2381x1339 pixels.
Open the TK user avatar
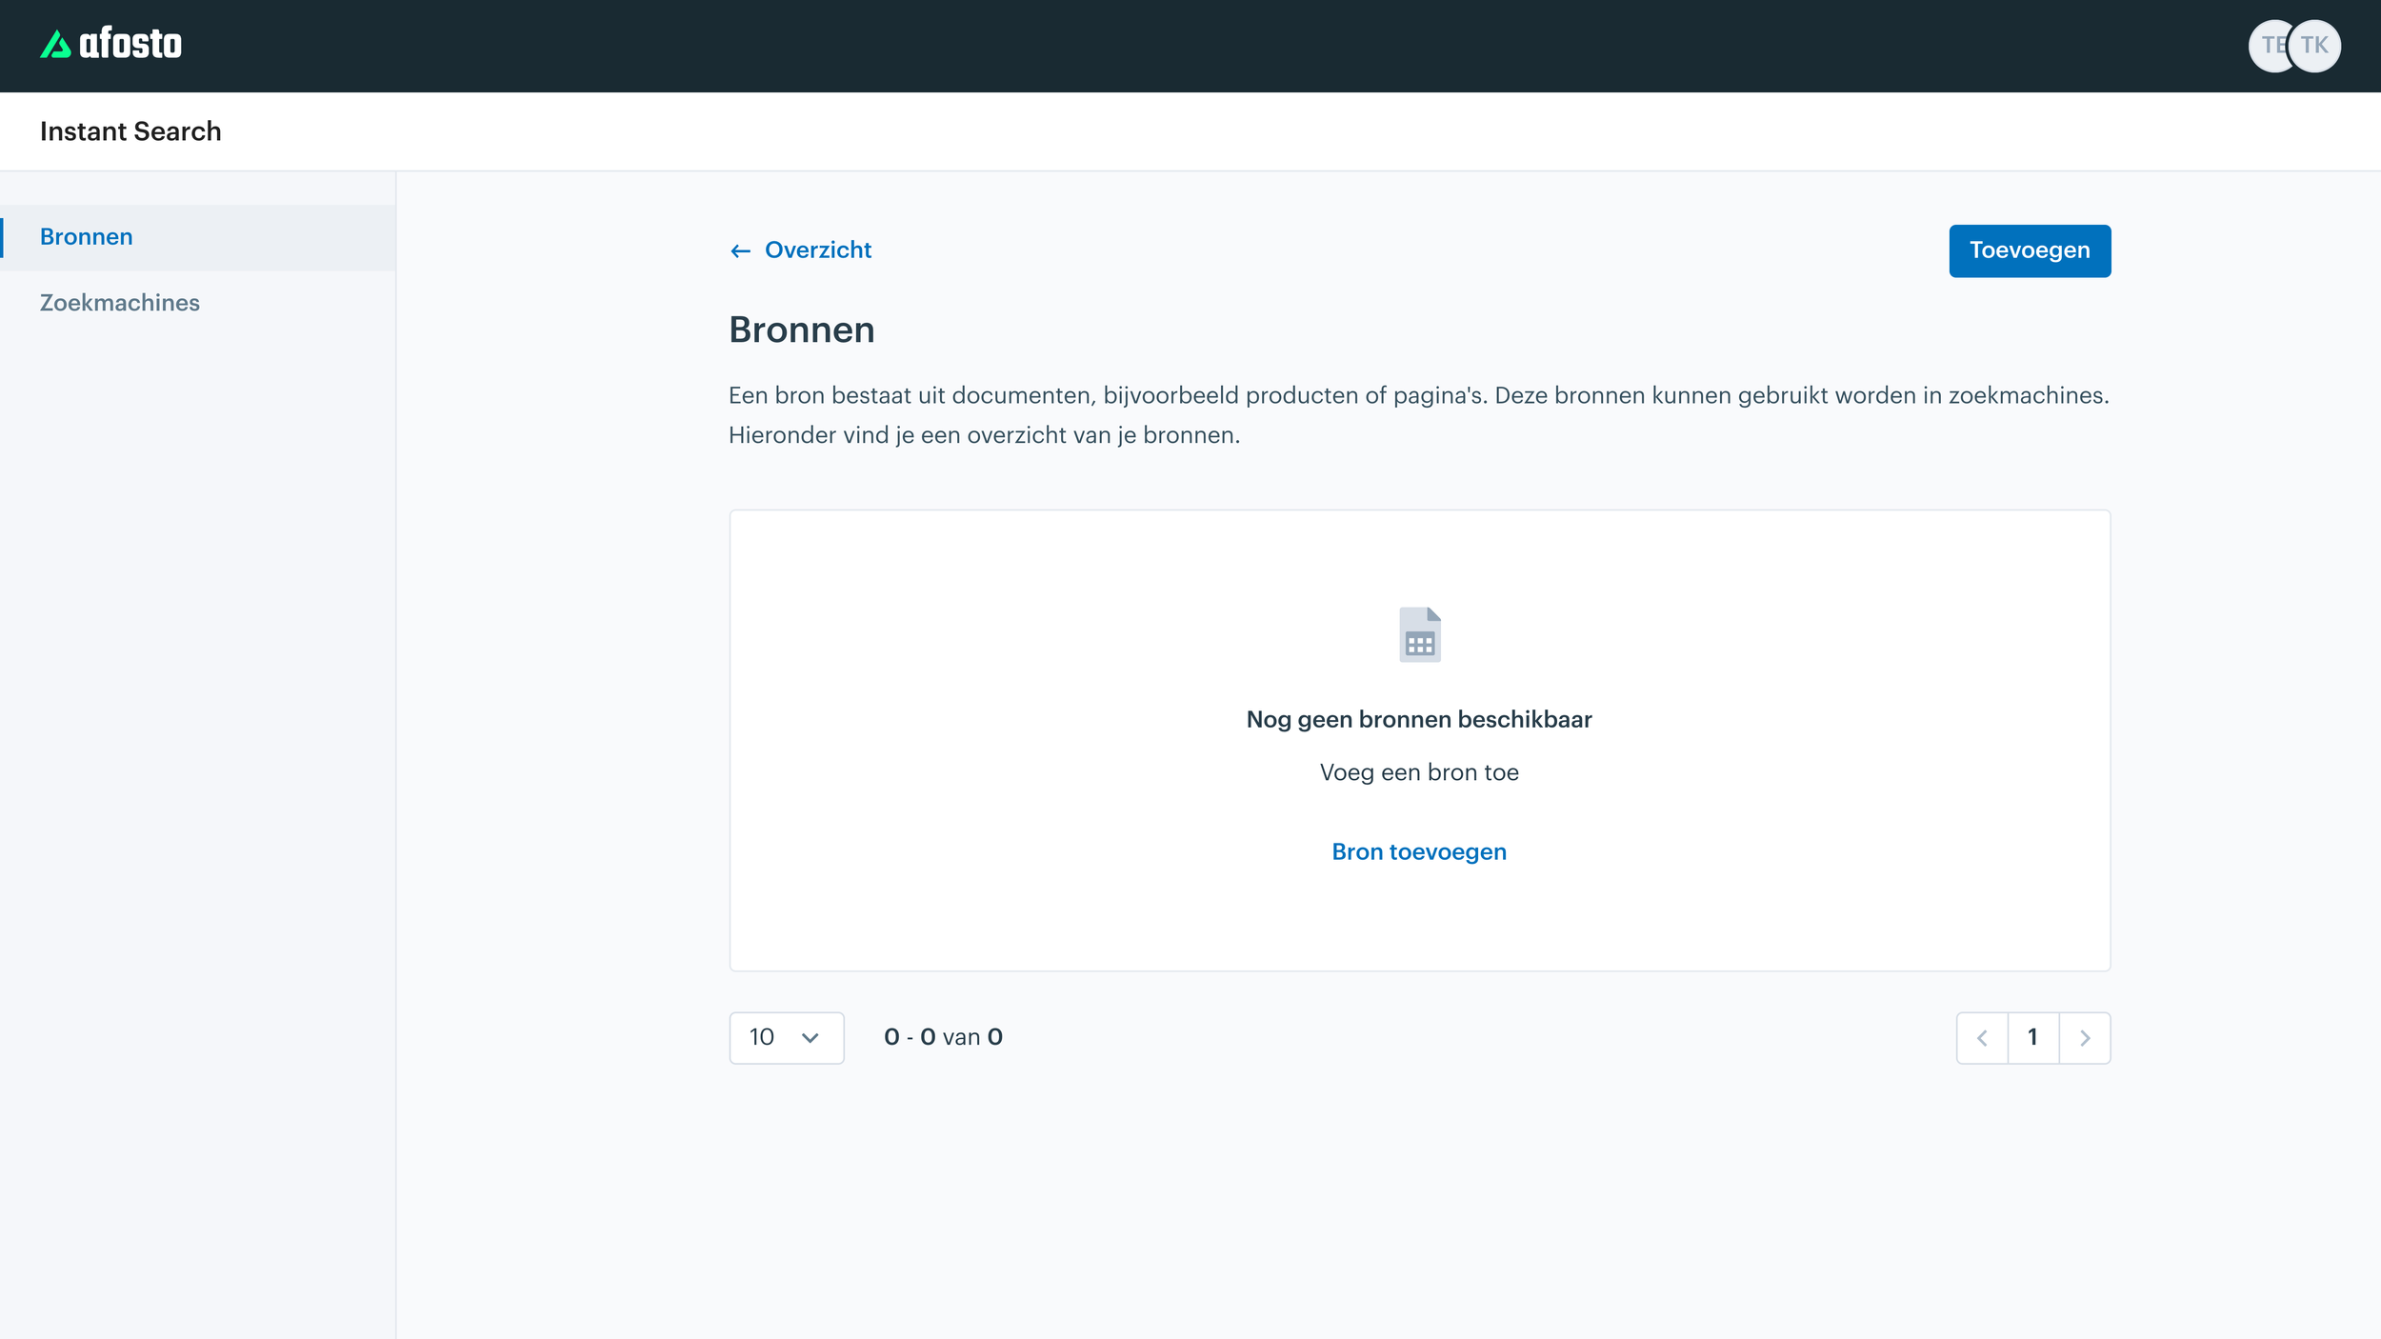click(2315, 46)
